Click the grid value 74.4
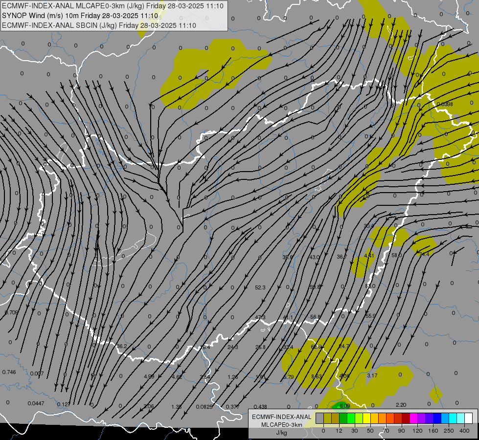 tap(424, 254)
